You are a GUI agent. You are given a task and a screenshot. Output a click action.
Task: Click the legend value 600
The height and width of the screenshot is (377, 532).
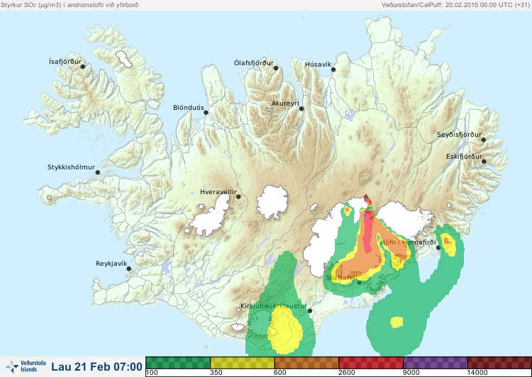pos(280,373)
